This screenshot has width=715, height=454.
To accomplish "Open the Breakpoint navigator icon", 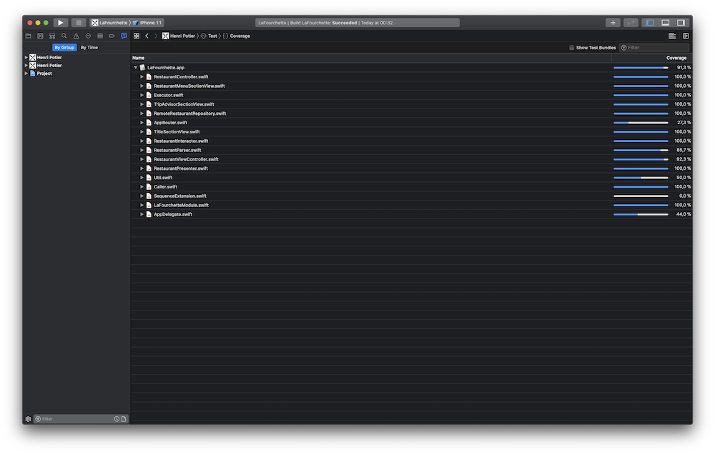I will 112,36.
